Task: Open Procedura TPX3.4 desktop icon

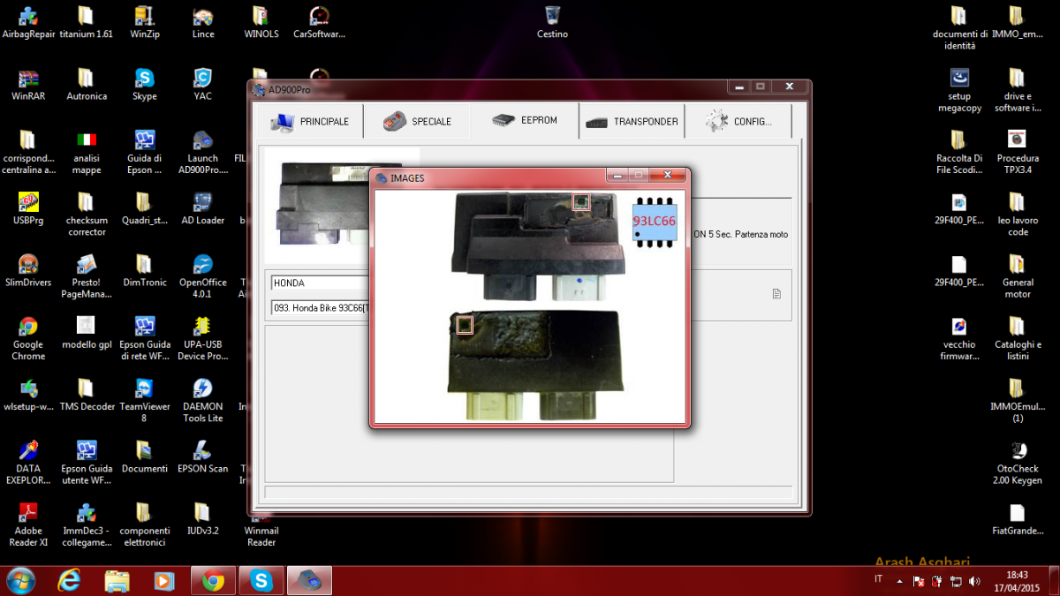Action: pyautogui.click(x=1018, y=152)
